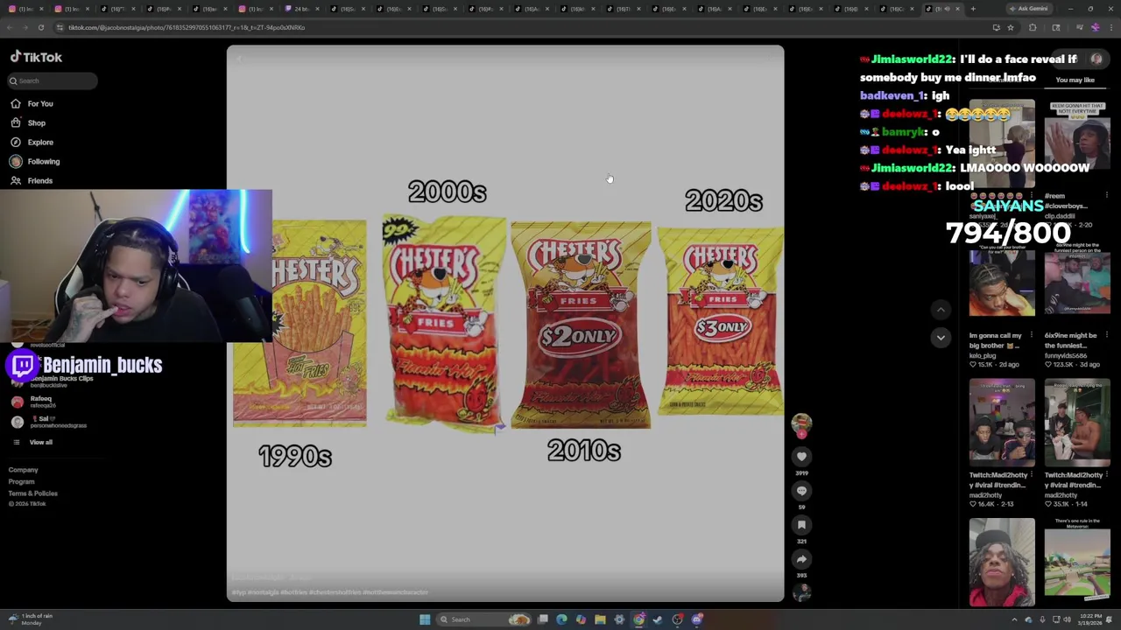Open comments on the photo post
The image size is (1121, 630).
[801, 491]
